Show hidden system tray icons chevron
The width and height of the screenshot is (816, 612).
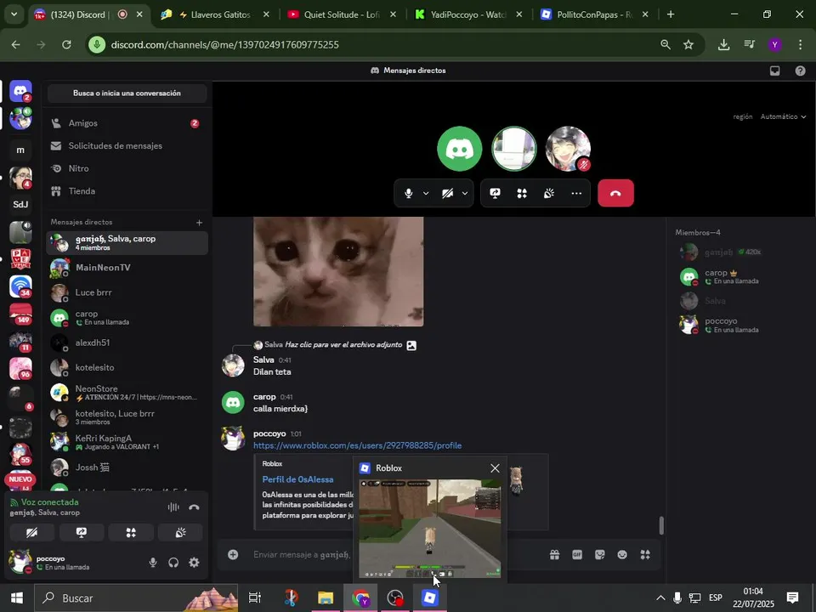click(660, 598)
